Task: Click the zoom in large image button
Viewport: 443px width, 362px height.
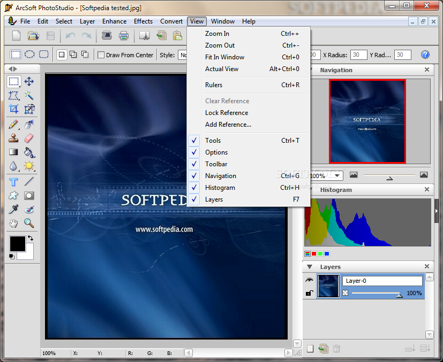Action: (424, 175)
